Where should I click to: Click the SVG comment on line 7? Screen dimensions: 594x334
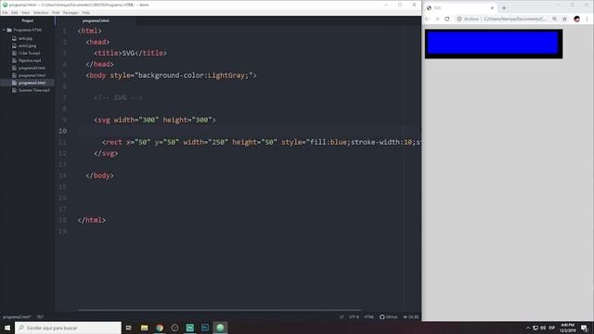(x=118, y=97)
